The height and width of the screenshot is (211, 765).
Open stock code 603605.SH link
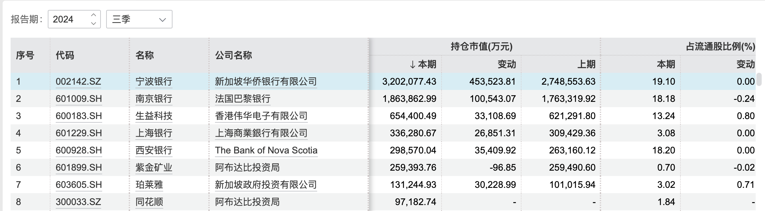point(79,185)
